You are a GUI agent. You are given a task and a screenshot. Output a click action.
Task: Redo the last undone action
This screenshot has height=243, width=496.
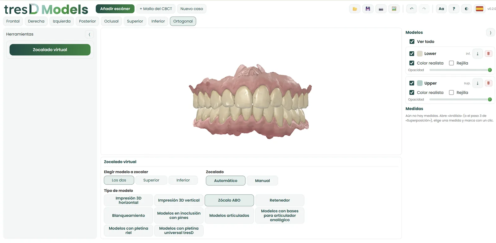click(424, 9)
